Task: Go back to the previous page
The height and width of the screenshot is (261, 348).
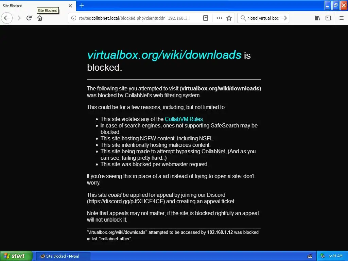Action: pos(7,18)
